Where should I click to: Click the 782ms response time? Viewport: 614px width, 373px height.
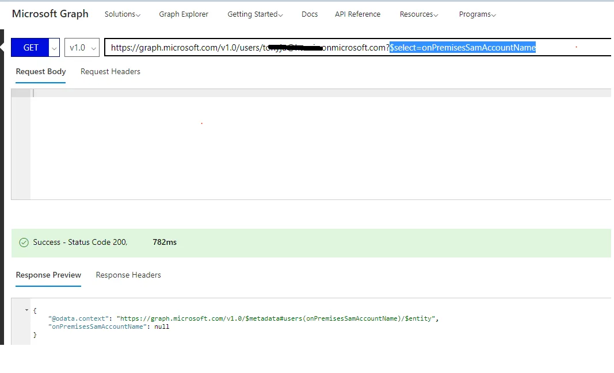click(165, 243)
